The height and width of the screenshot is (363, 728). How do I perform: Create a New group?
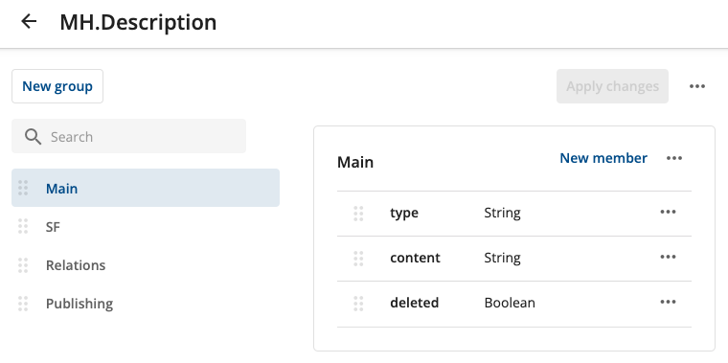tap(57, 86)
